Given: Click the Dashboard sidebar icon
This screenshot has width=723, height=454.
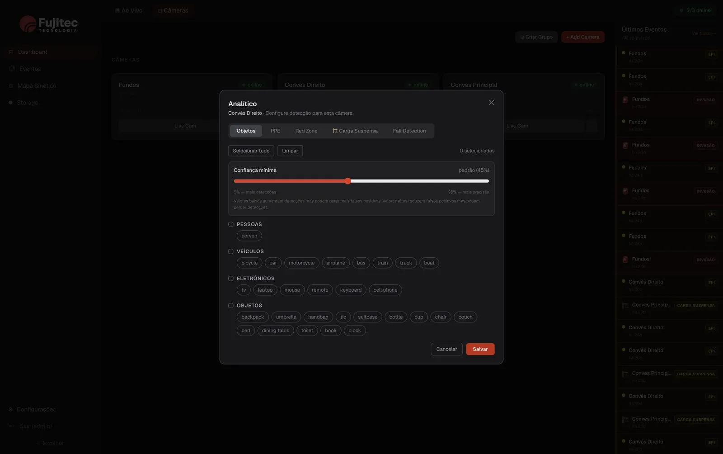Looking at the screenshot, I should [x=11, y=52].
